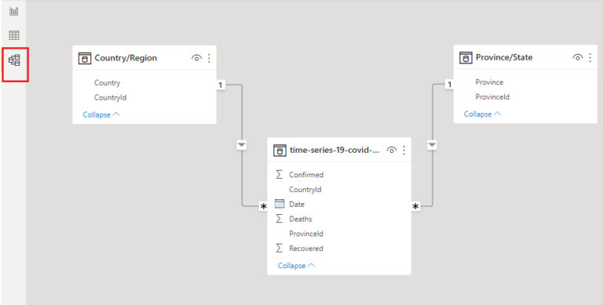603x305 pixels.
Task: Click the Province/State table title
Action: (x=504, y=57)
